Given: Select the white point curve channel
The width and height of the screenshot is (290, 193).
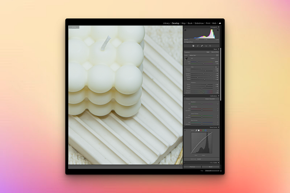Looking at the screenshot, I should [199, 130].
